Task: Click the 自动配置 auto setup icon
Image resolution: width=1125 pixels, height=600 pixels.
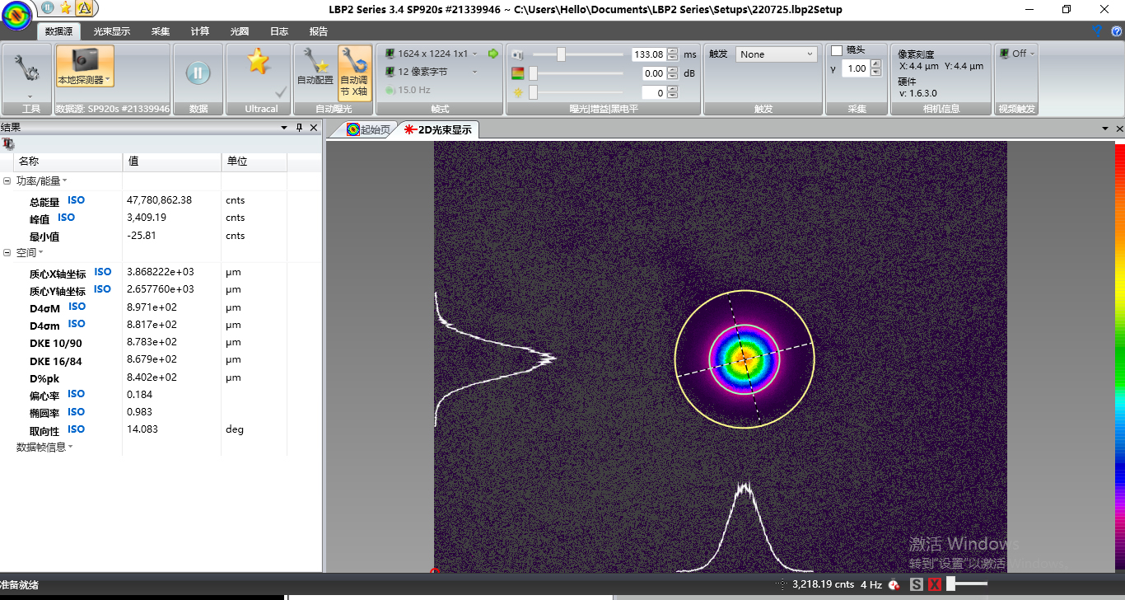Action: pos(315,62)
